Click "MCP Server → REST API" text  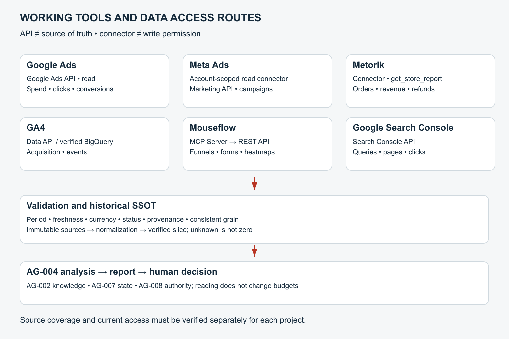(229, 142)
